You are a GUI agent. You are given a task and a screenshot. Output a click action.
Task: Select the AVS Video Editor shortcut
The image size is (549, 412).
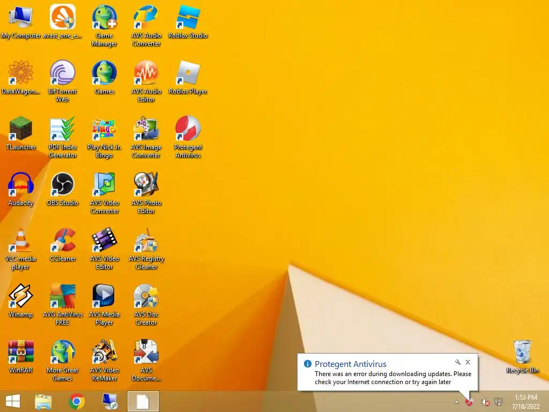click(x=105, y=249)
